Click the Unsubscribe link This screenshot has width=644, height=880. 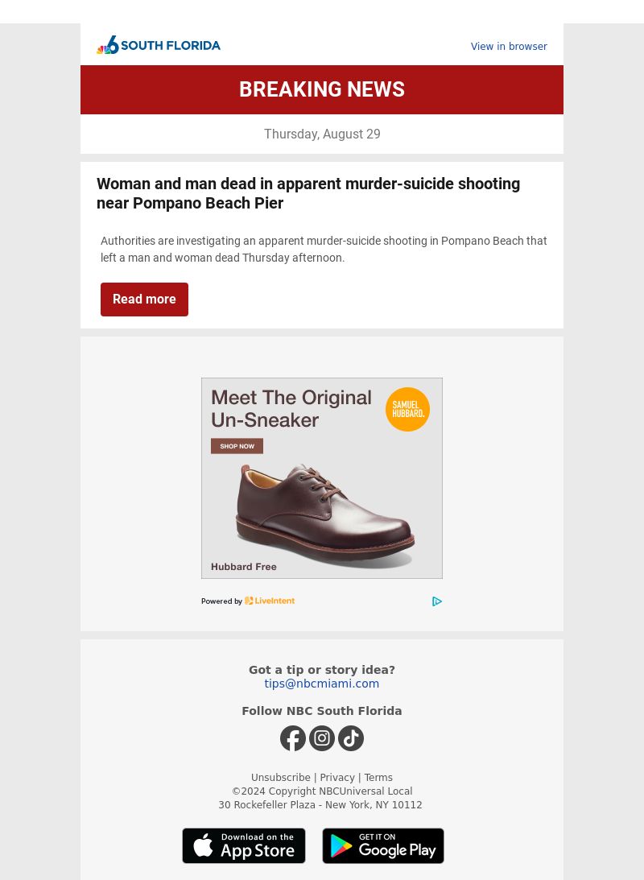click(280, 777)
